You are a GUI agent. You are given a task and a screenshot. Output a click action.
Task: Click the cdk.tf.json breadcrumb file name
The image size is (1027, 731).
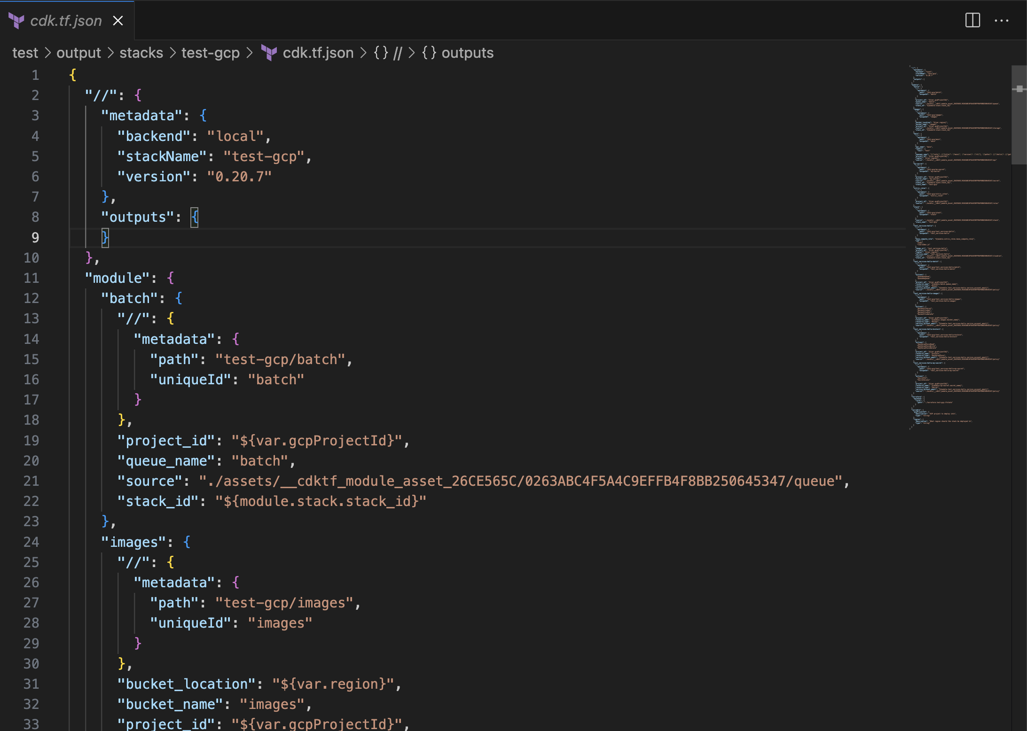tap(318, 53)
